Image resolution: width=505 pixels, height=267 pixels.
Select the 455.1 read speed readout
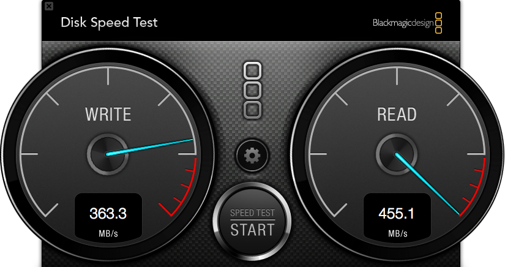(396, 214)
